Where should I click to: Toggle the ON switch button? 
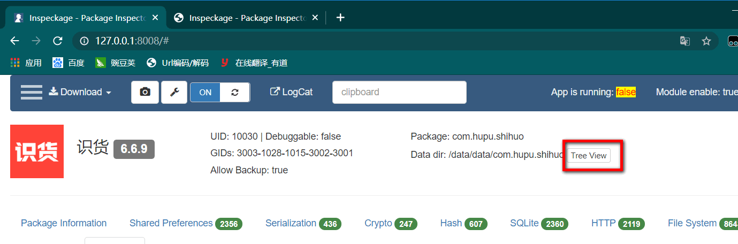pyautogui.click(x=206, y=92)
